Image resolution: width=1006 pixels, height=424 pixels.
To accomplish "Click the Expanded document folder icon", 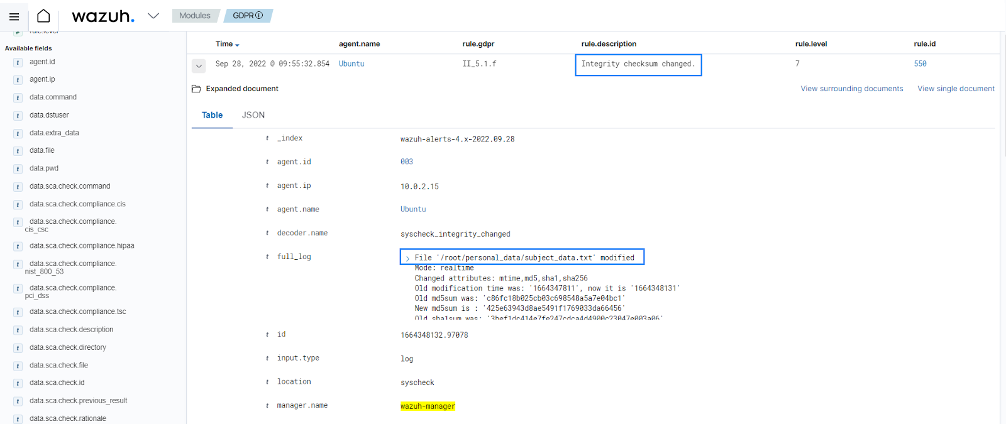I will pos(196,89).
